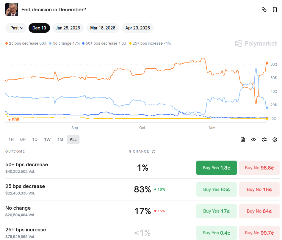Buy Yes on 25 bps decrease
Image resolution: width=282 pixels, height=240 pixels.
tap(216, 189)
